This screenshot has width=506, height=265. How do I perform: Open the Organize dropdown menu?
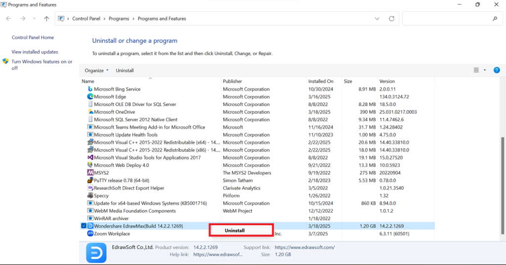coord(96,70)
